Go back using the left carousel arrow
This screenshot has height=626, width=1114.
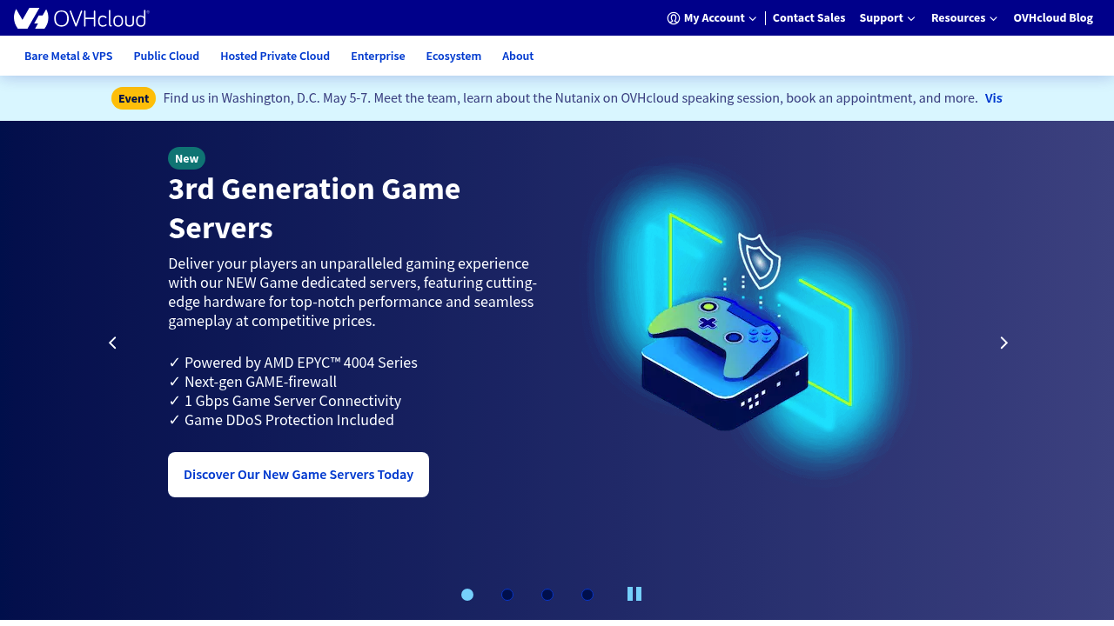[111, 343]
